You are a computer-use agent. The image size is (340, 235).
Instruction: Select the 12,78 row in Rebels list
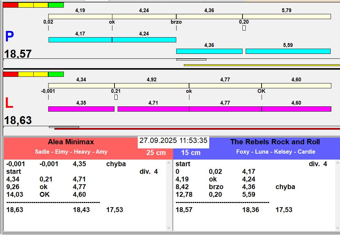(254, 194)
